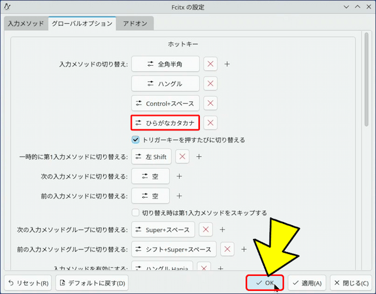Click the リセット(R) button
The height and width of the screenshot is (294, 376).
click(28, 283)
